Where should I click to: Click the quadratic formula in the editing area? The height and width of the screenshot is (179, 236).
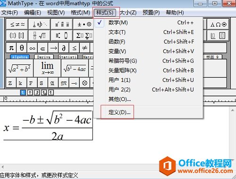click(x=48, y=125)
